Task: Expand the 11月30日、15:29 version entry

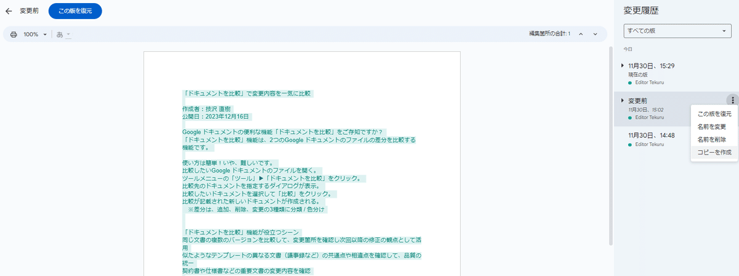Action: [623, 65]
